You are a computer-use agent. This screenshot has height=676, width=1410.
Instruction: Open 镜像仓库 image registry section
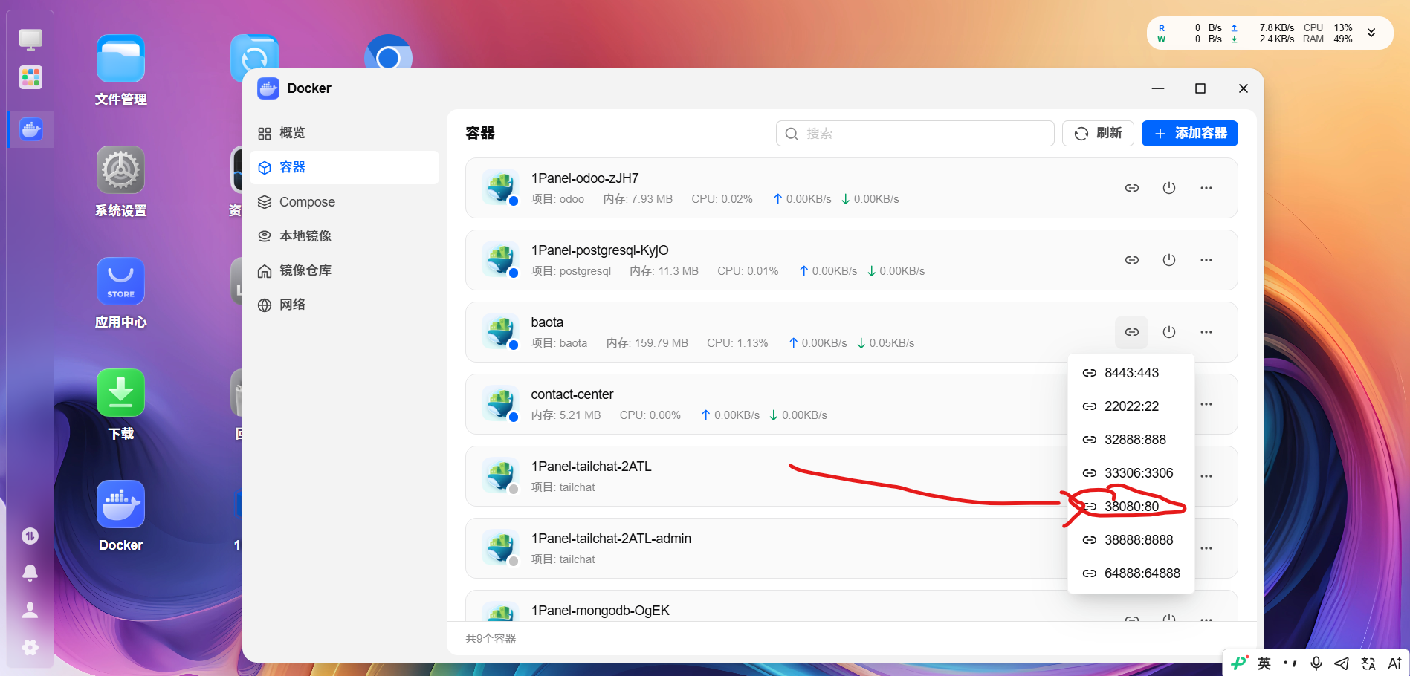click(345, 270)
